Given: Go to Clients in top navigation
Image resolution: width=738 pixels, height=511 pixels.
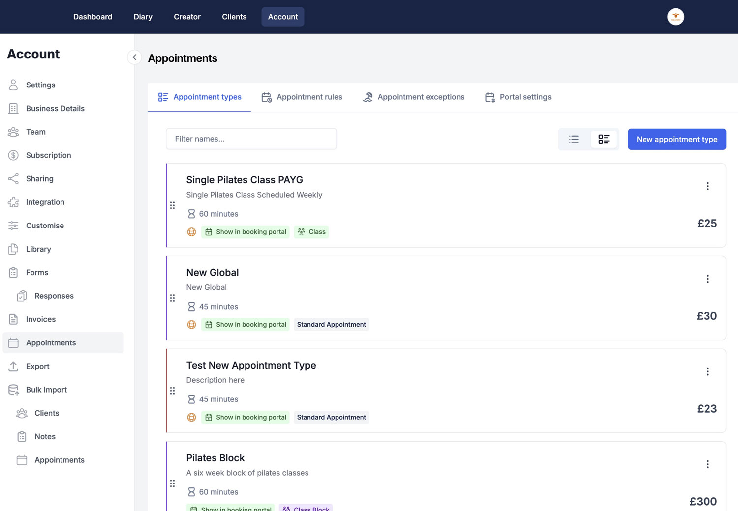Looking at the screenshot, I should click(x=234, y=17).
